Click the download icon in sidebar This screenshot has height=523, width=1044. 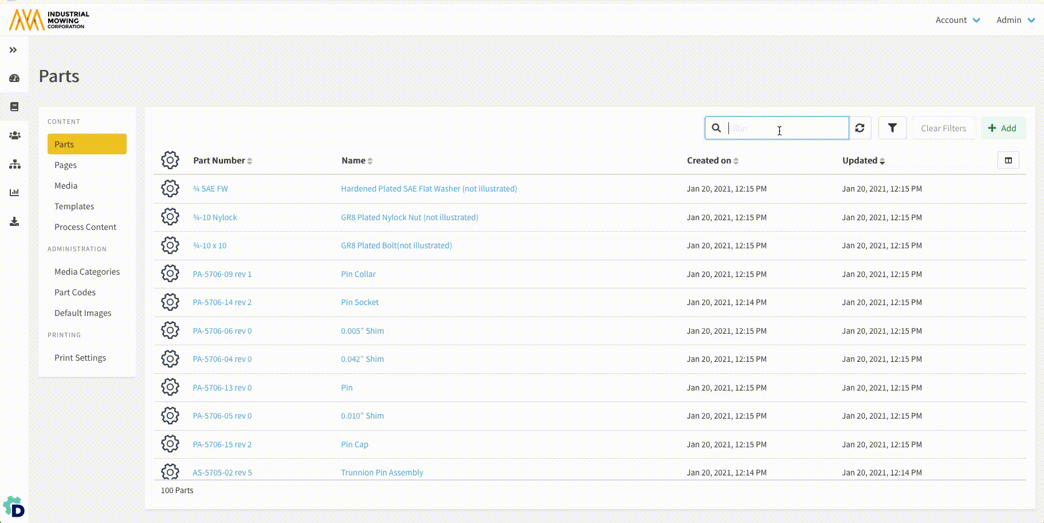(x=14, y=222)
